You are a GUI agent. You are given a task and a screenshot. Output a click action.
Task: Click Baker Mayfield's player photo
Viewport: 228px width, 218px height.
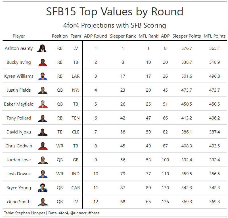click(43, 104)
